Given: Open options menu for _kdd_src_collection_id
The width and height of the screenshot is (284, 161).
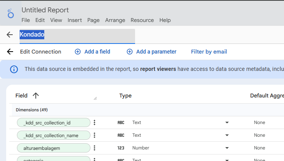Looking at the screenshot, I should click(x=94, y=122).
